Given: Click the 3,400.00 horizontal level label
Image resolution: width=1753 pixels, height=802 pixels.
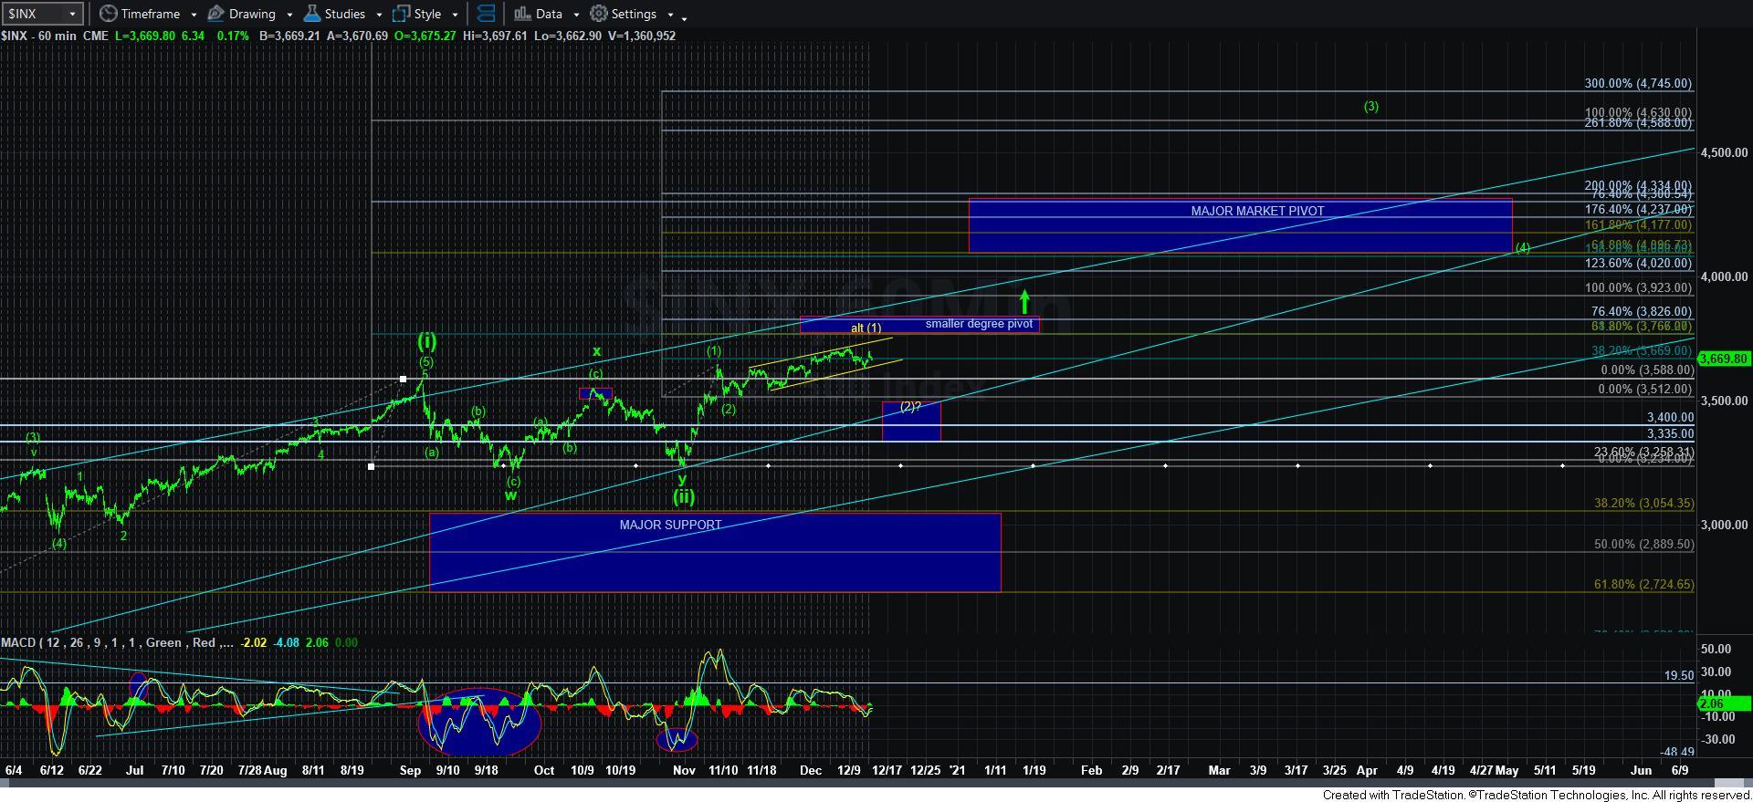Looking at the screenshot, I should [x=1670, y=417].
